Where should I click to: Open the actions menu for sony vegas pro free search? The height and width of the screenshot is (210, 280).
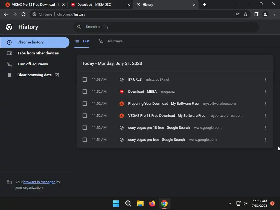[x=265, y=140]
